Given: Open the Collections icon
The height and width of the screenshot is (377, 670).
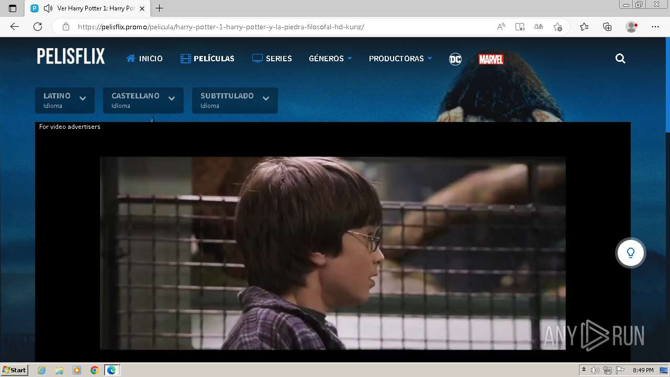Looking at the screenshot, I should [x=607, y=27].
